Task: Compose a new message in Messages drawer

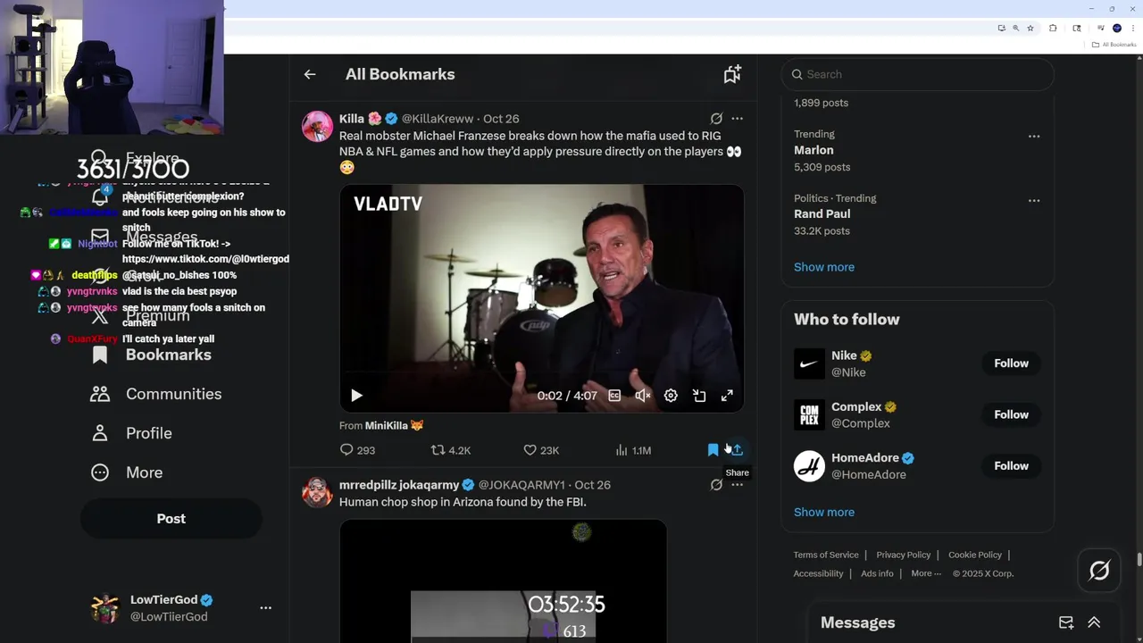Action: click(x=1066, y=622)
